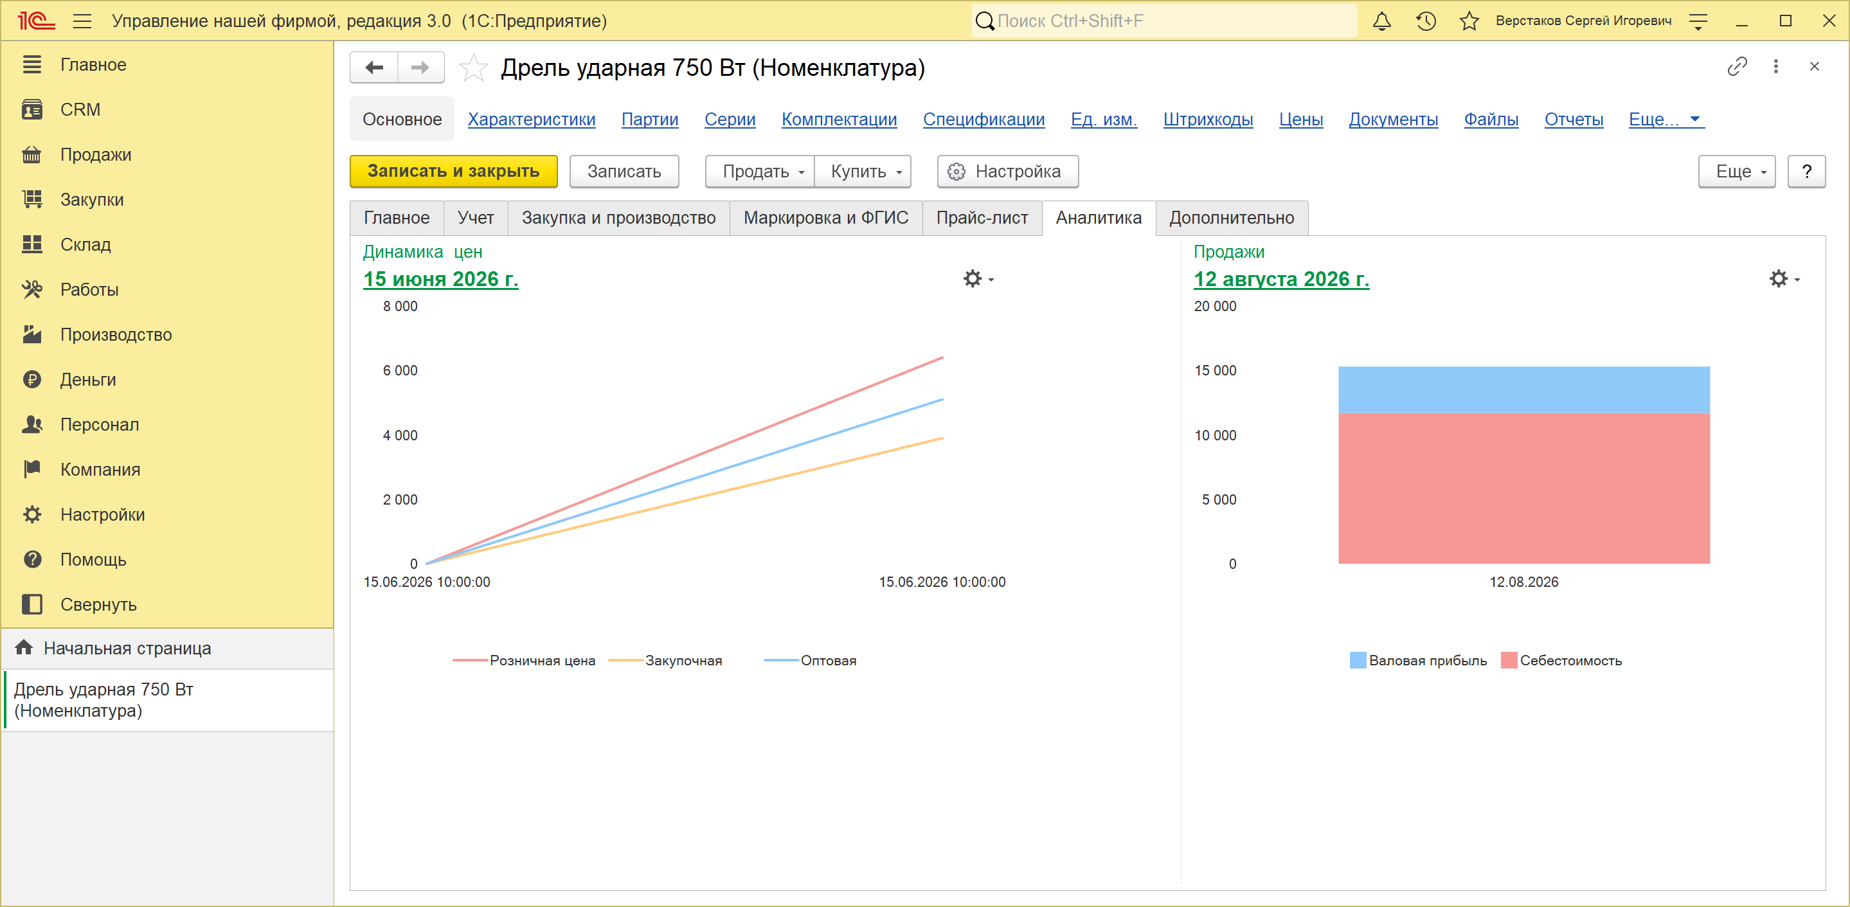Click the user name Верстаков Сергей Игоревич
Viewport: 1850px width, 907px height.
point(1583,21)
